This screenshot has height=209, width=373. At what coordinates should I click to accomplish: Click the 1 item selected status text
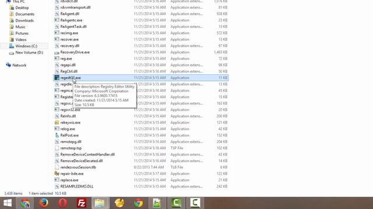point(41,193)
